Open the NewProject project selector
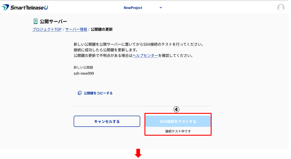 click(133, 8)
